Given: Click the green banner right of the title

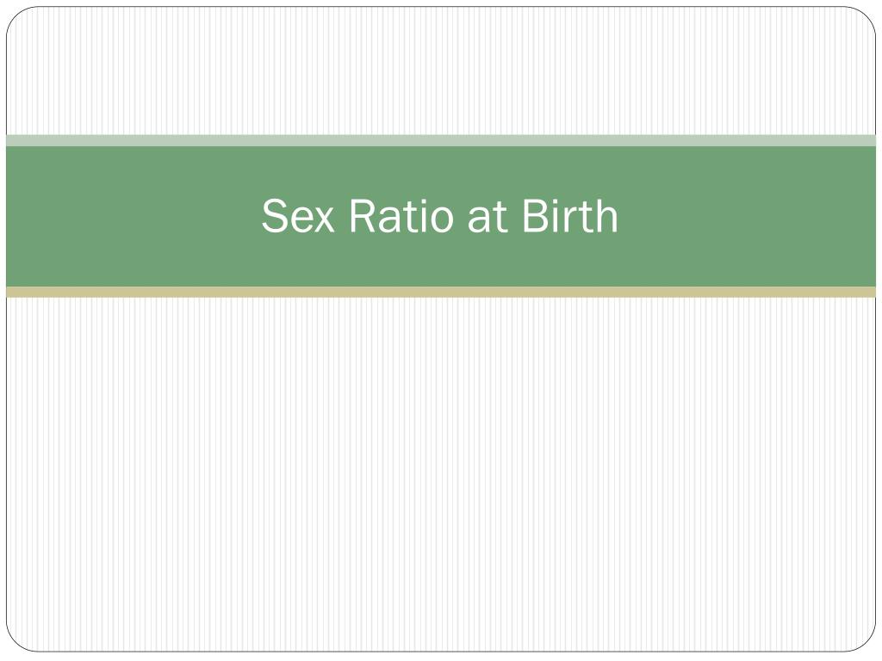Looking at the screenshot, I should pos(747,216).
